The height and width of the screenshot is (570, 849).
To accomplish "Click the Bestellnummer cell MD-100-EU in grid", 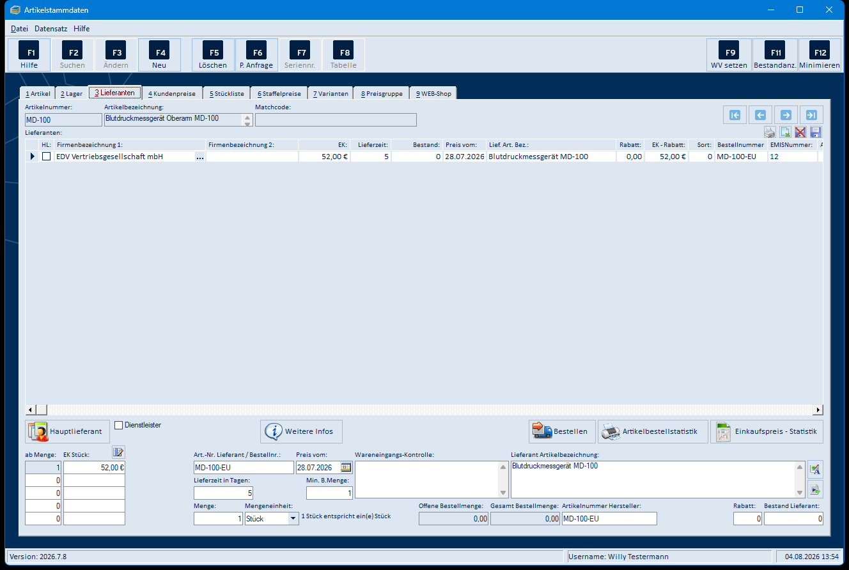I will [741, 157].
